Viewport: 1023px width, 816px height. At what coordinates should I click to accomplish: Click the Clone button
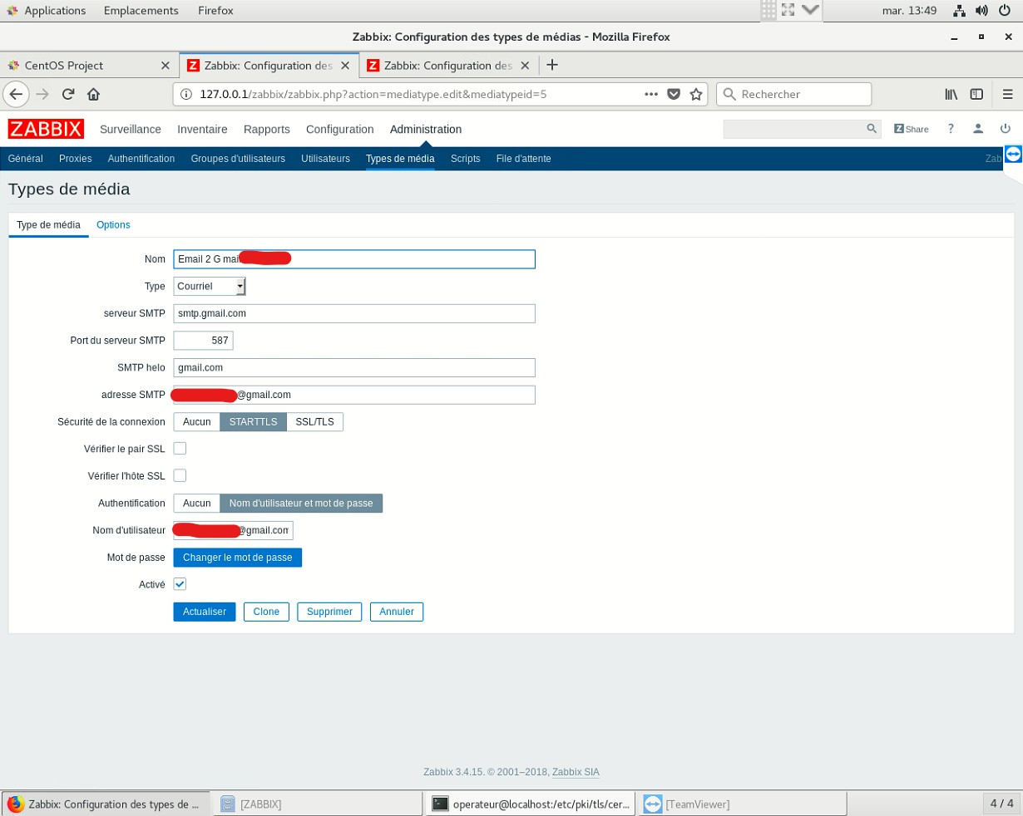click(266, 612)
